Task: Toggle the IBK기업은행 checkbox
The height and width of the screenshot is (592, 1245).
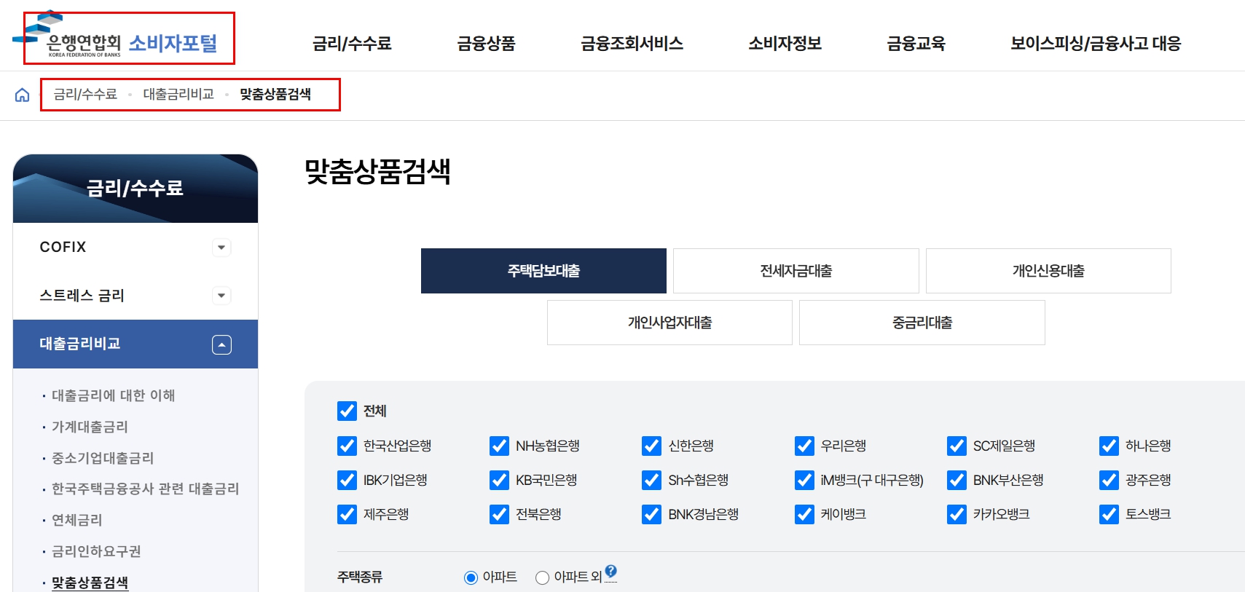Action: coord(347,480)
